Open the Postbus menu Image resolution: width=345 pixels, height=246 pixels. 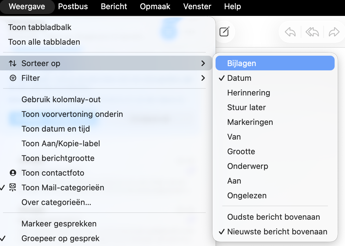(73, 6)
